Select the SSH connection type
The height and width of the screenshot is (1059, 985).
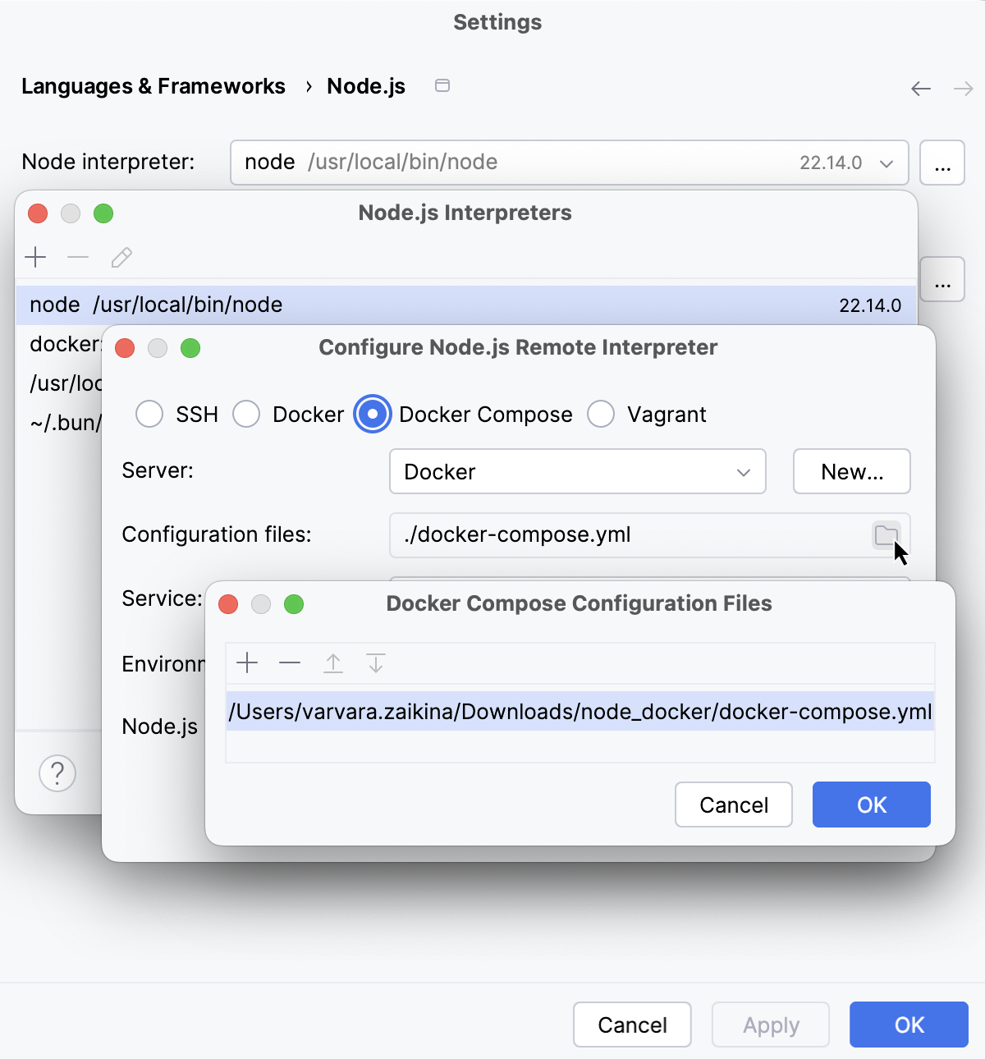(x=149, y=414)
